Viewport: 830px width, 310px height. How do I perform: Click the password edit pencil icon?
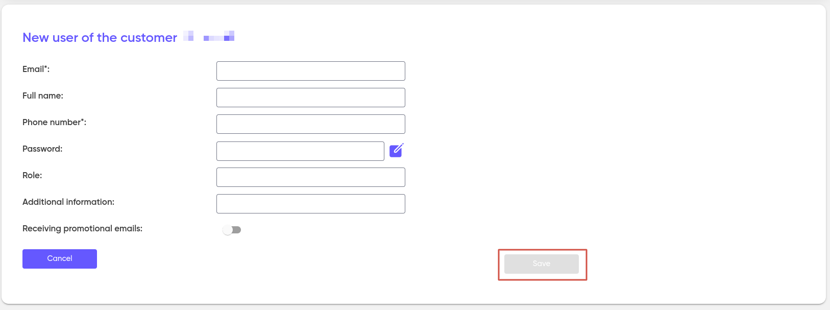[397, 150]
